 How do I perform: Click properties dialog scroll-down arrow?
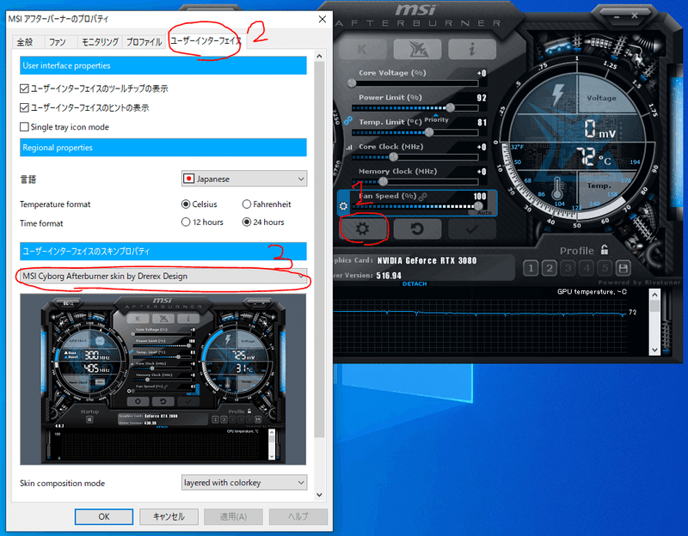[x=319, y=495]
